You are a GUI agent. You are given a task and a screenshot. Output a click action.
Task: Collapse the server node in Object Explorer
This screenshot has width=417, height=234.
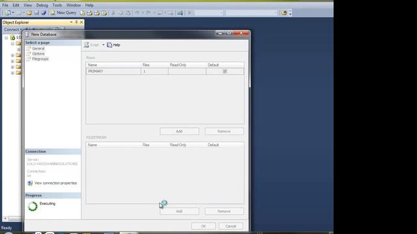(6, 38)
